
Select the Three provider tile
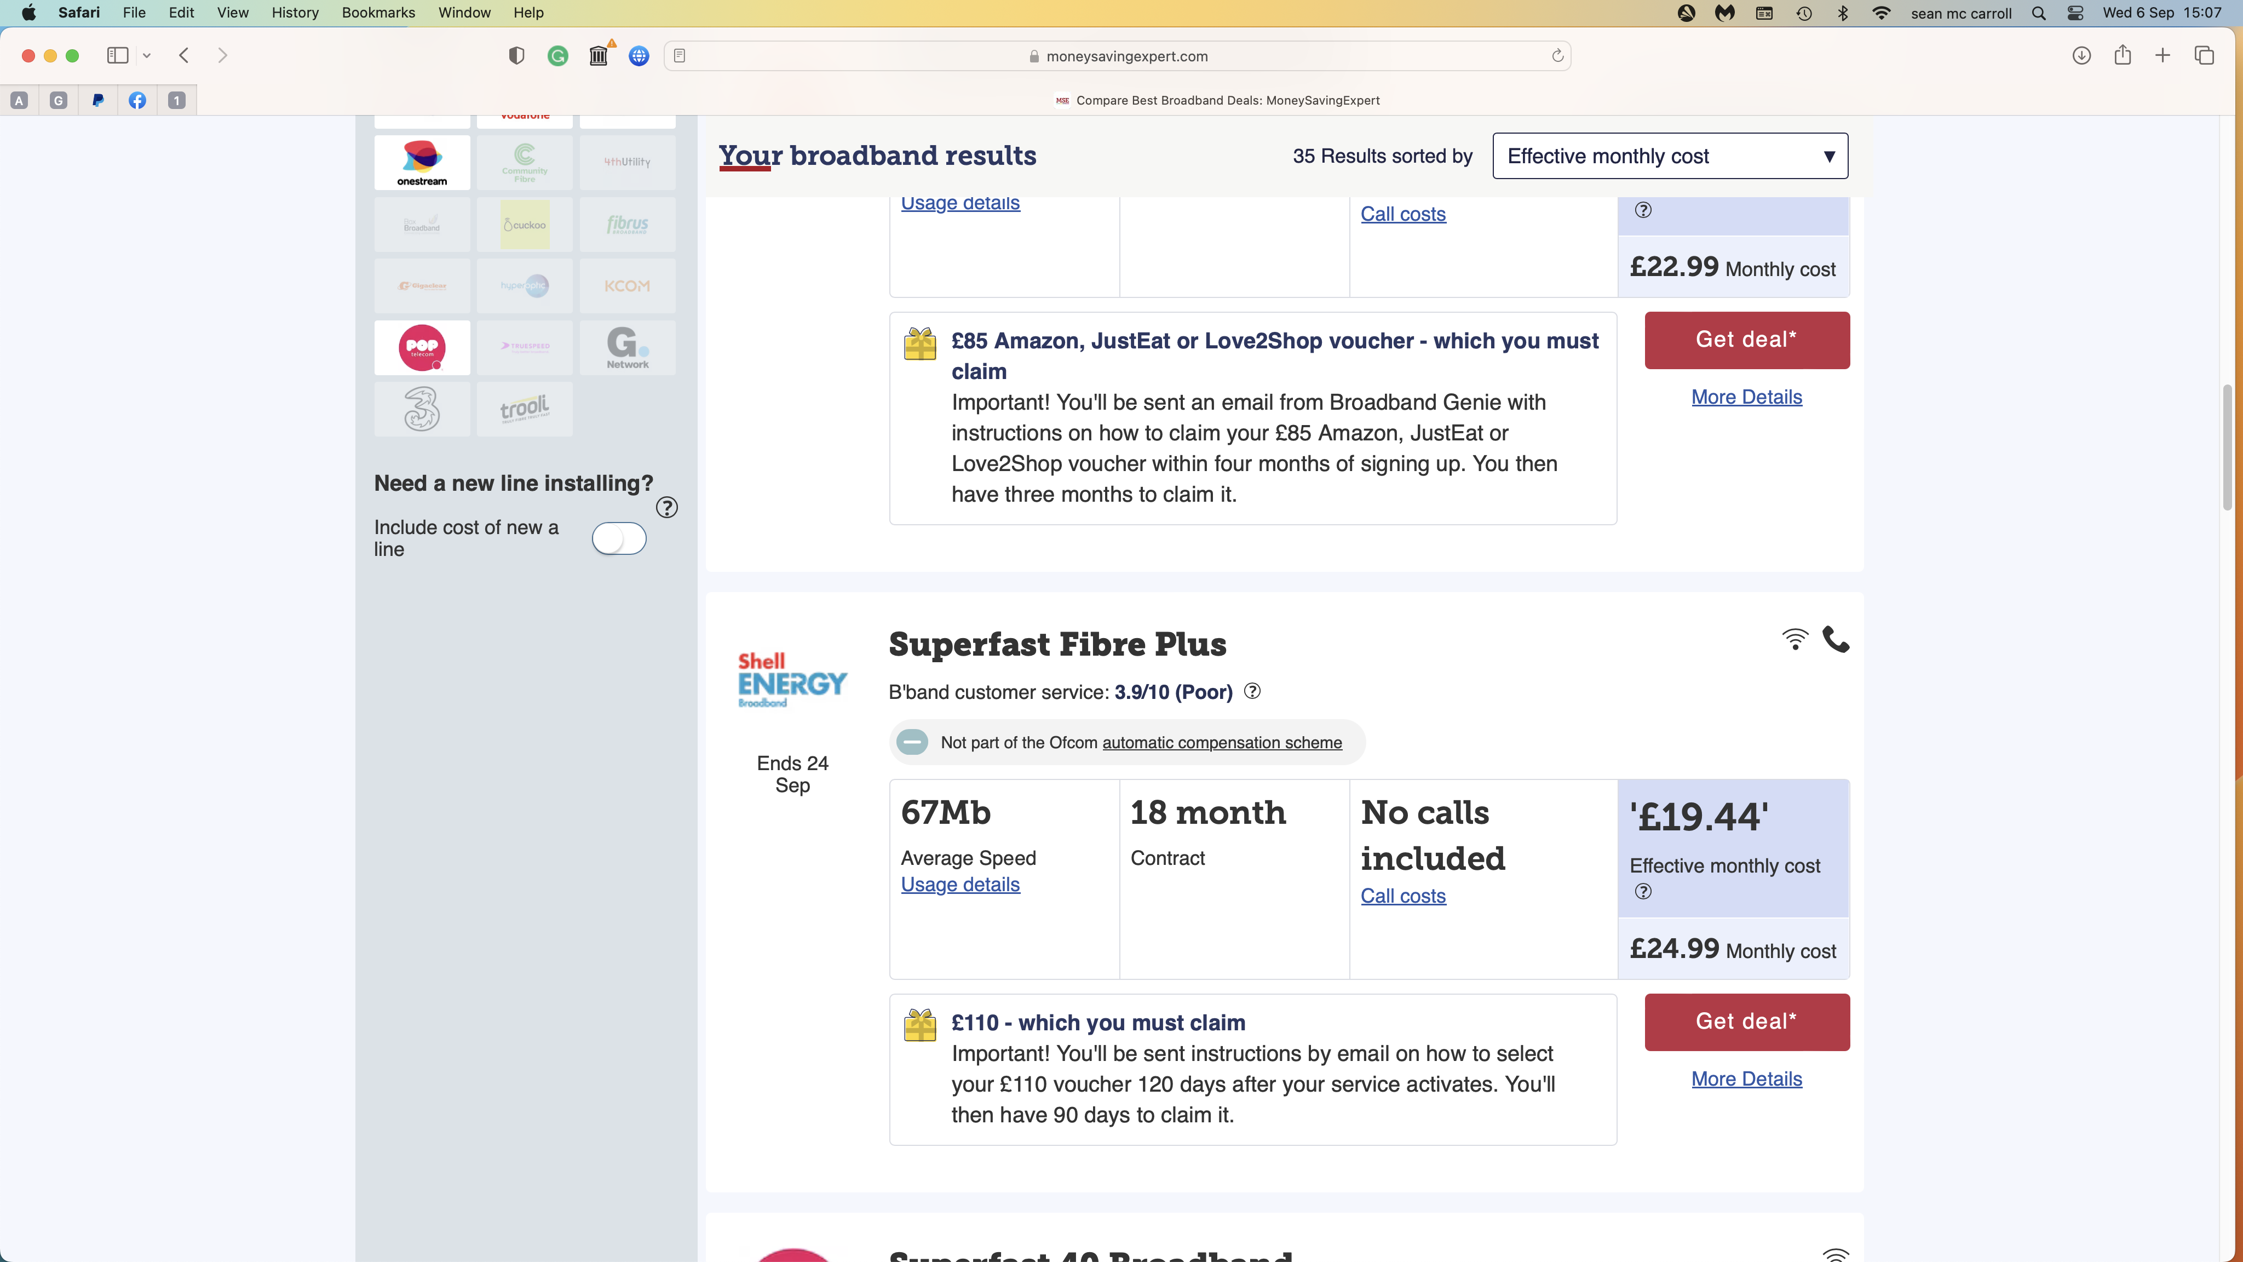pyautogui.click(x=422, y=409)
